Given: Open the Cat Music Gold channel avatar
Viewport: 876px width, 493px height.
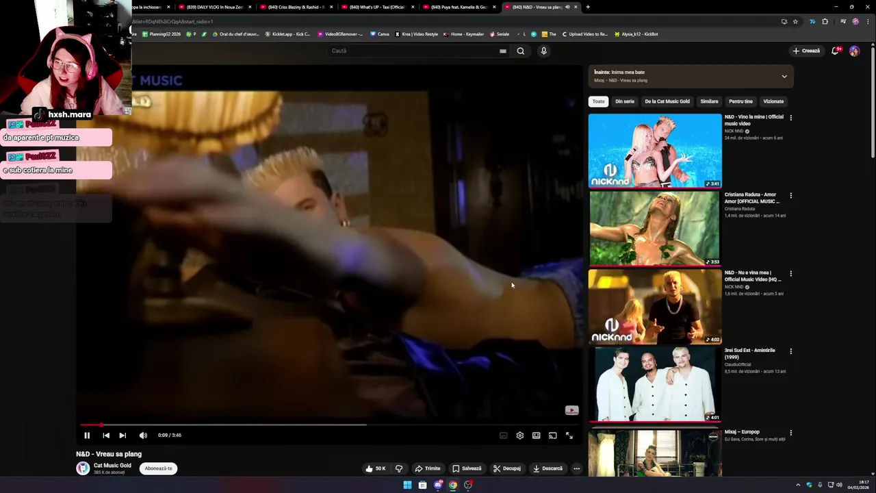Looking at the screenshot, I should pos(83,468).
